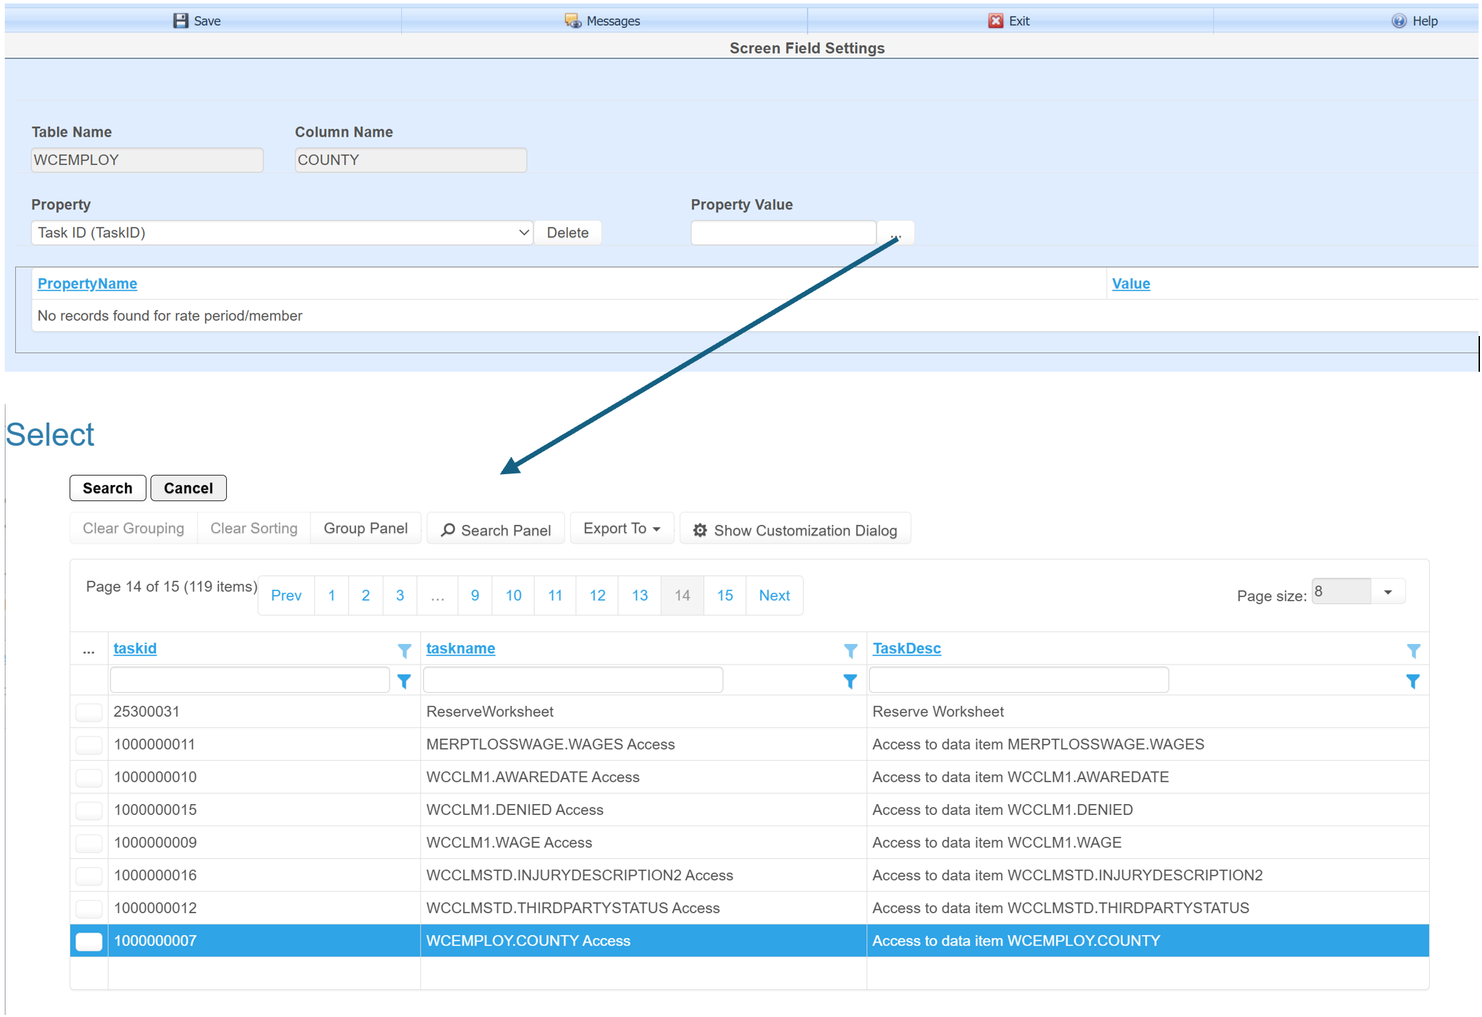Select checkbox of WCCLM1.DENIED Access row
Image resolution: width=1482 pixels, height=1017 pixels.
point(89,810)
